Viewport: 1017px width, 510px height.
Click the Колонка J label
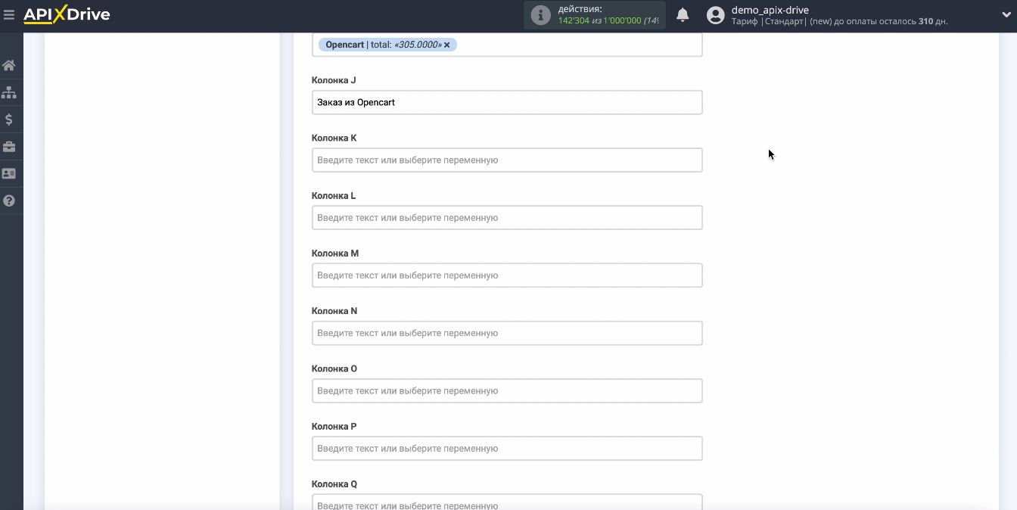334,80
